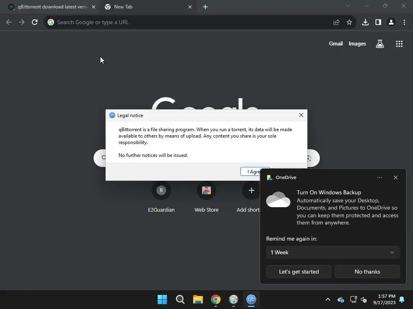The height and width of the screenshot is (309, 413).
Task: Click OneDrive cloud tray icon
Action: (340, 299)
